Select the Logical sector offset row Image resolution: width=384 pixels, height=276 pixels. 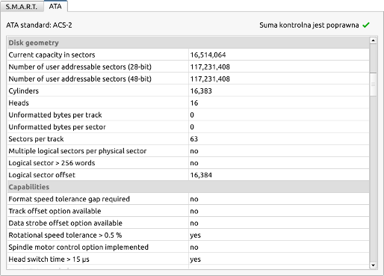coord(188,175)
